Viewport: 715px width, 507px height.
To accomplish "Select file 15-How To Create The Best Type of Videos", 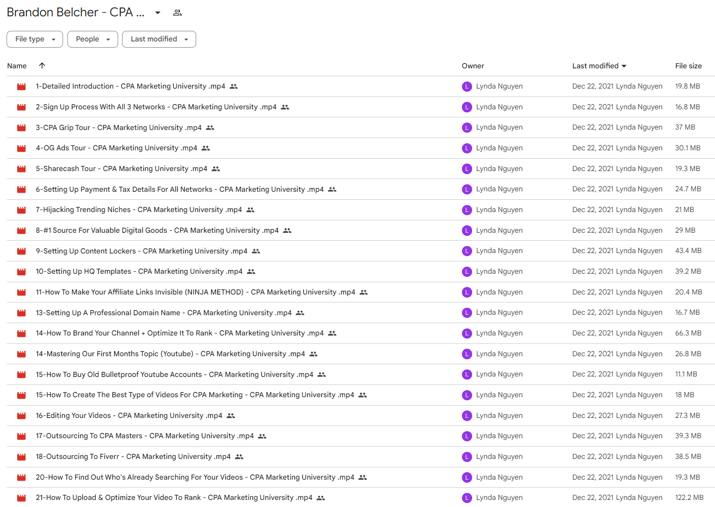I will click(195, 395).
